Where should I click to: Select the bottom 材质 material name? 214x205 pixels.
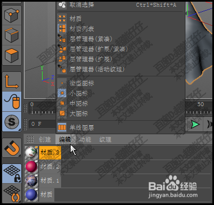point(46,195)
